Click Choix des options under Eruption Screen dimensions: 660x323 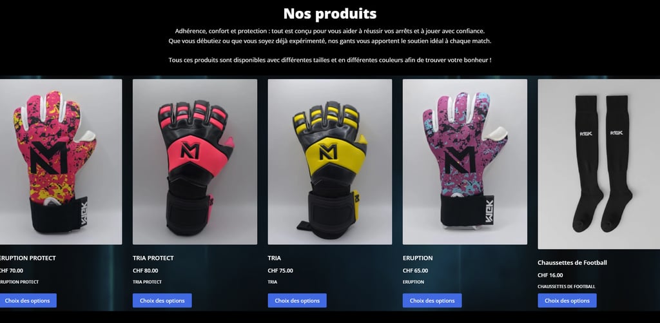click(x=432, y=300)
